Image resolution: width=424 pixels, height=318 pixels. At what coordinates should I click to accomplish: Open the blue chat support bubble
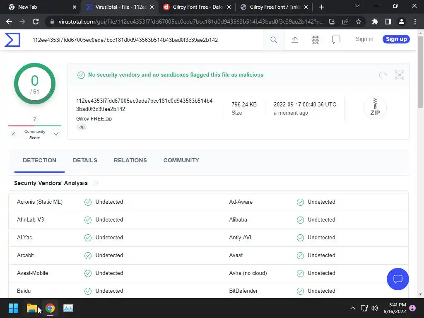point(398,279)
